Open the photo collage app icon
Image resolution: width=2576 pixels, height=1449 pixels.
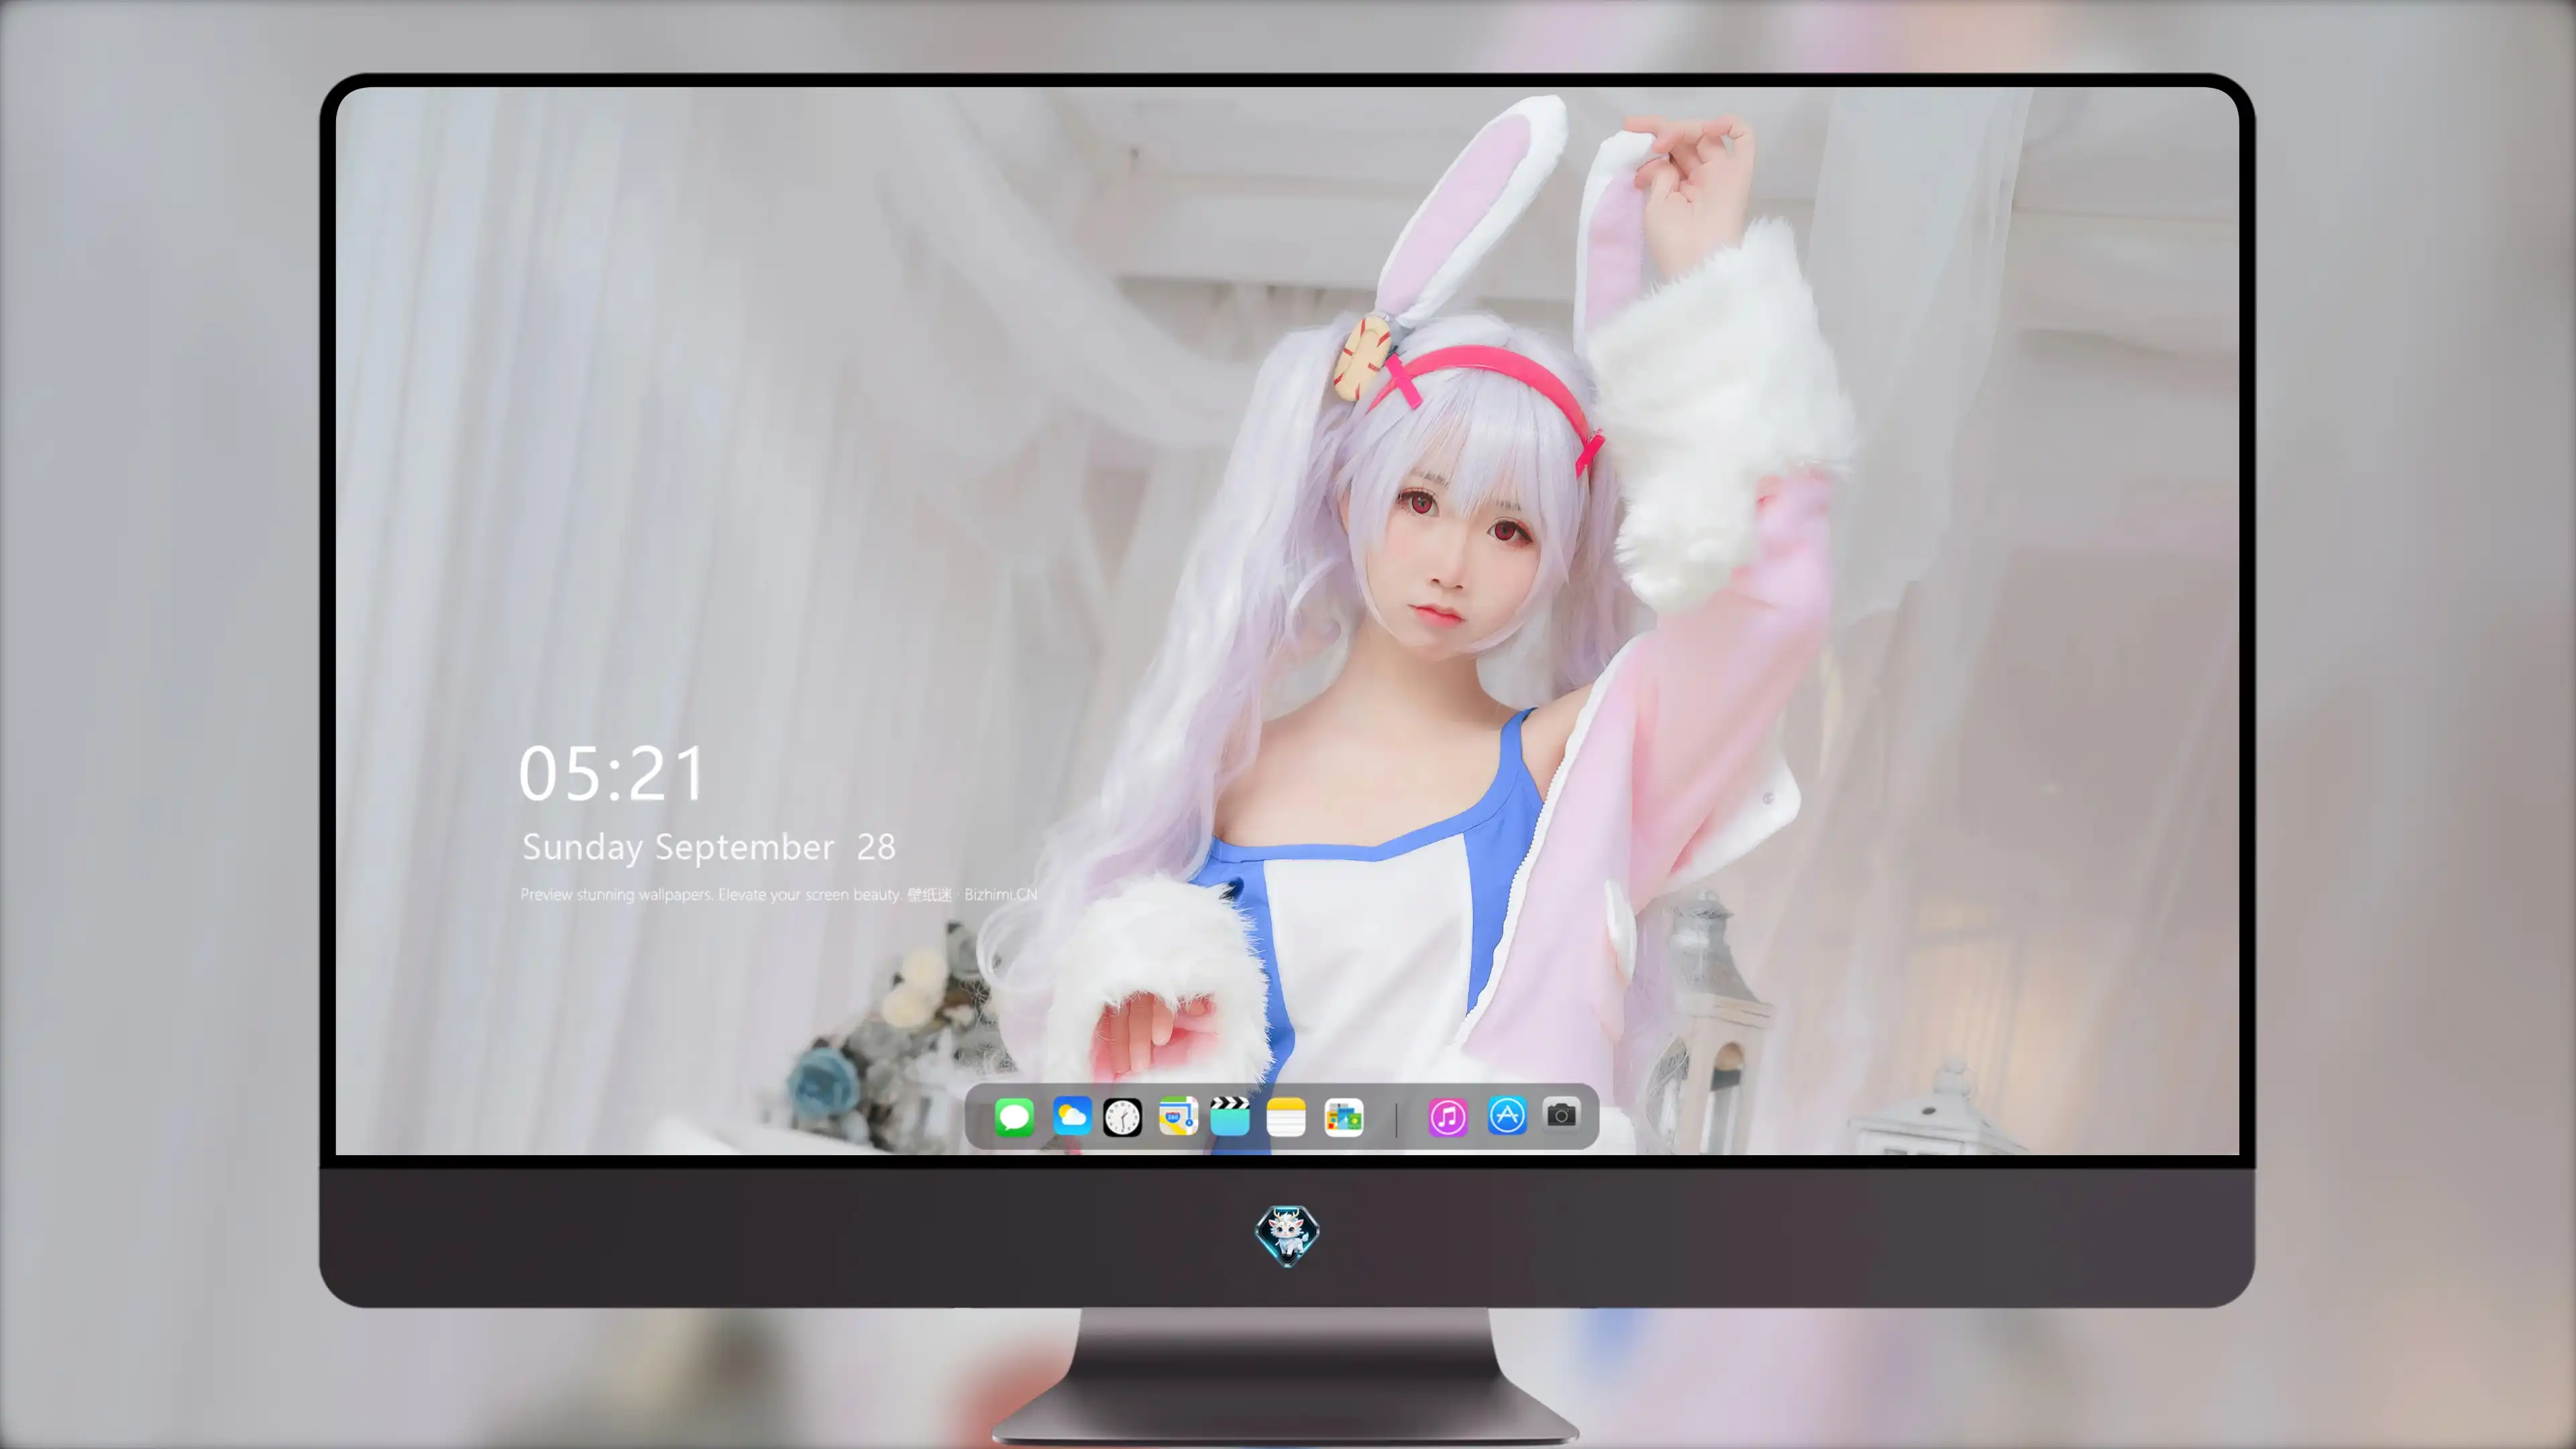point(1344,1117)
